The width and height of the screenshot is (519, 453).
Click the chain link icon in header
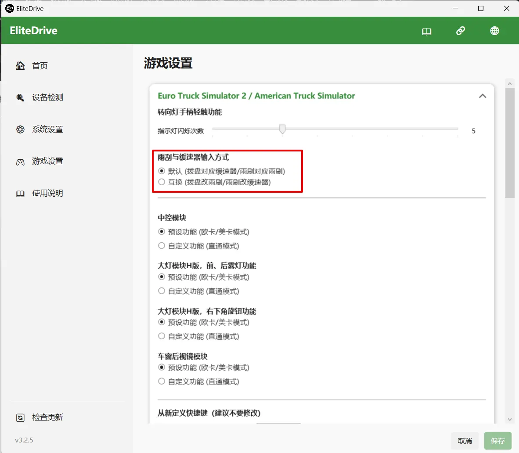click(x=461, y=31)
